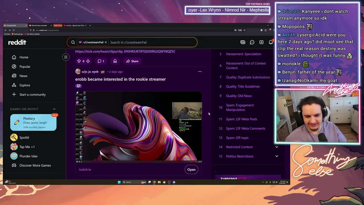Image resolution: width=364 pixels, height=205 pixels.
Task: Open Reddit notifications bell
Action: [271, 42]
